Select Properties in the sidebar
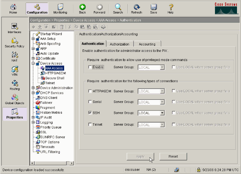 pyautogui.click(x=14, y=114)
